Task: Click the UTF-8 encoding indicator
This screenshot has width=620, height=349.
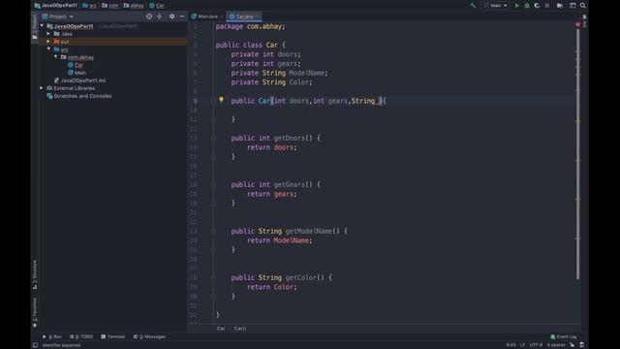Action: click(x=536, y=345)
